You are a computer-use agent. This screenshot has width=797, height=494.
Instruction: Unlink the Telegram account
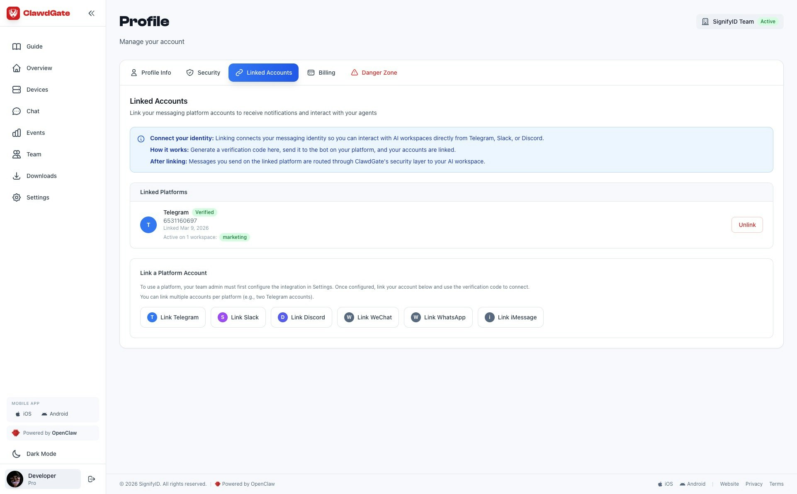pos(747,225)
